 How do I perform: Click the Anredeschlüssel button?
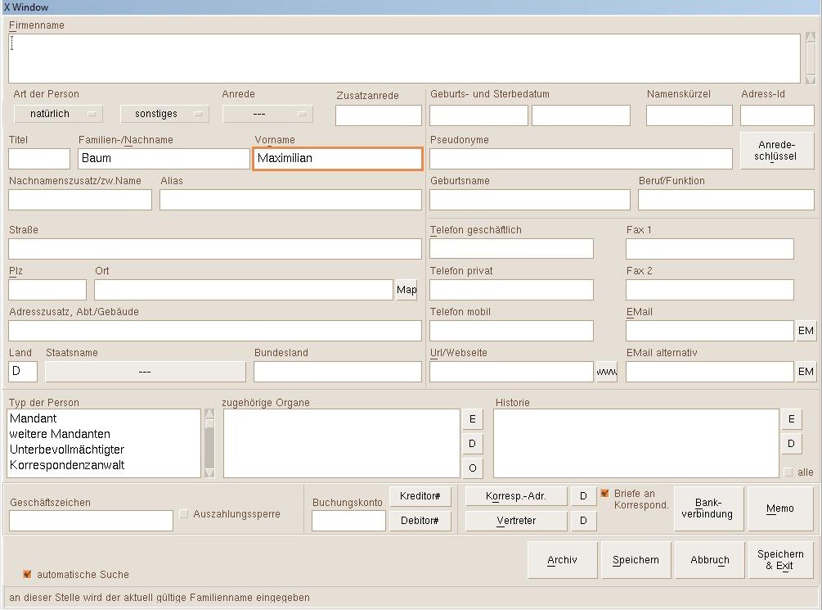coord(777,150)
